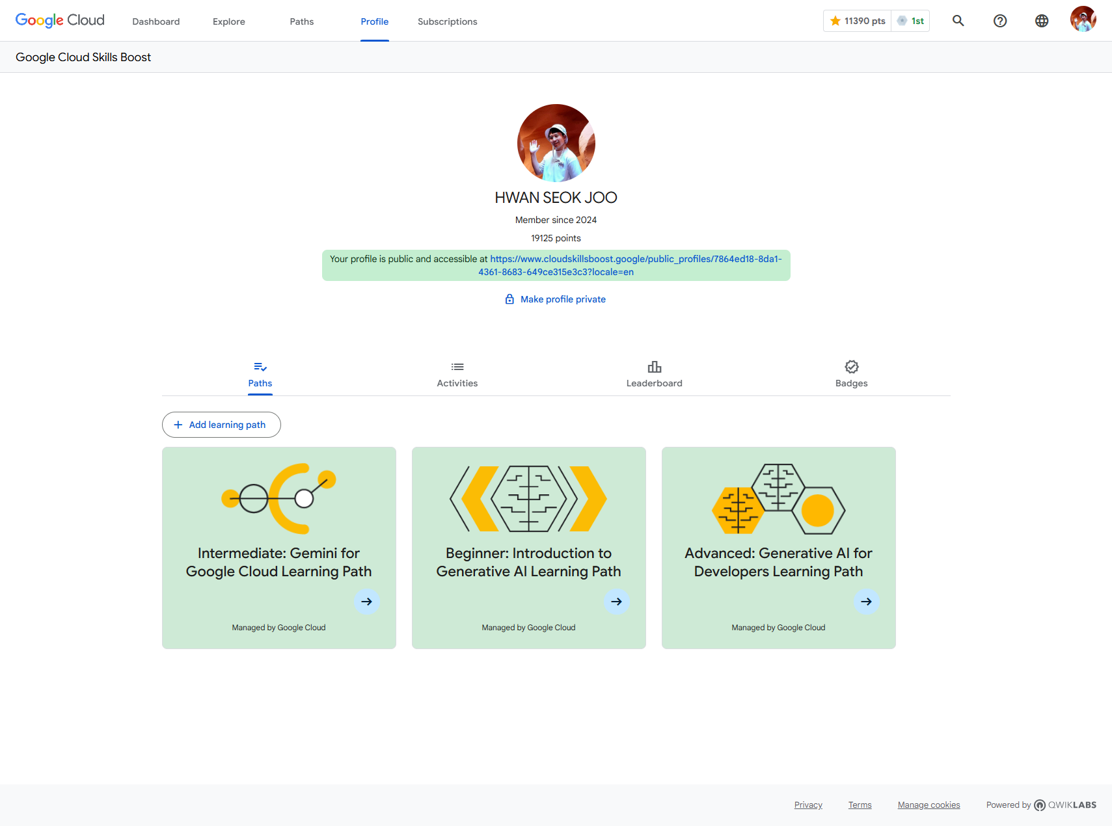Click the Badges verified icon
Viewport: 1112px width, 826px height.
[852, 367]
